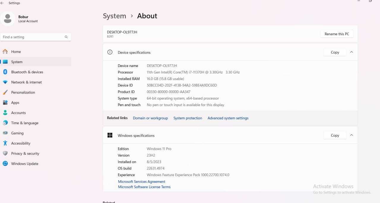Open Windows Update settings
This screenshot has width=380, height=203.
click(25, 164)
